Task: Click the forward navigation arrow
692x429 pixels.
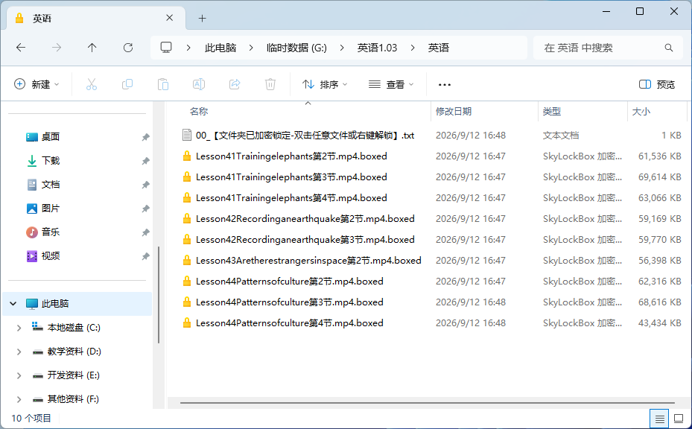Action: coord(57,48)
